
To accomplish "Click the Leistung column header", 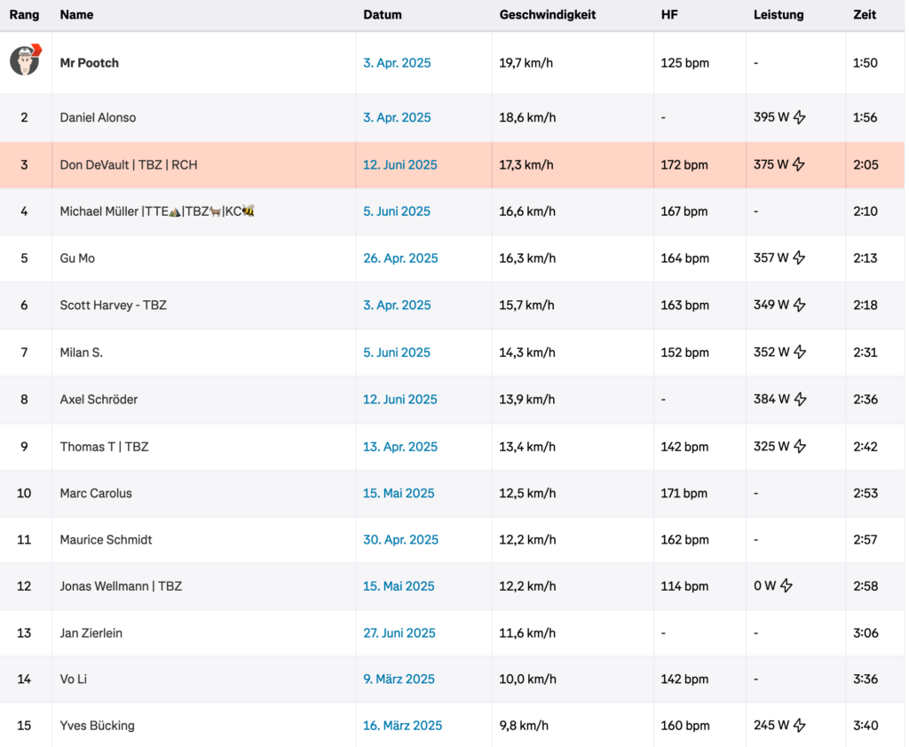I will click(x=779, y=14).
